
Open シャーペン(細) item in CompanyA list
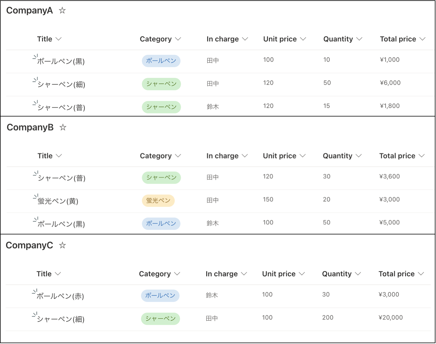61,85
